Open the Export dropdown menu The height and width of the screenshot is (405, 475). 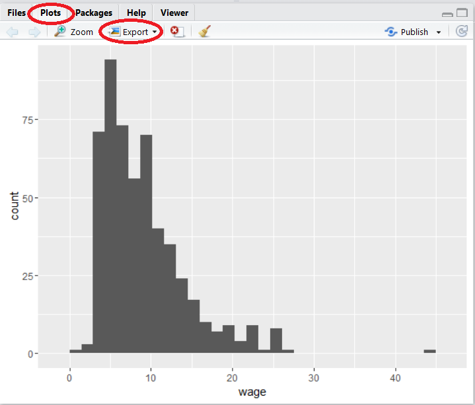133,32
